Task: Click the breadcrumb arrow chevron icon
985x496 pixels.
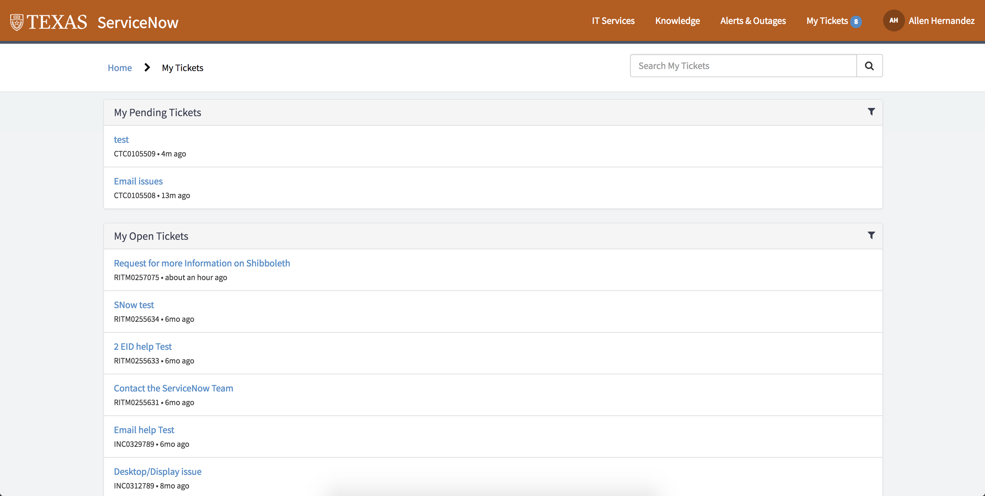Action: tap(146, 67)
